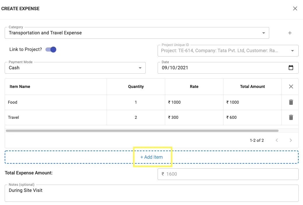The width and height of the screenshot is (303, 205).
Task: Go to previous table page
Action: click(x=277, y=140)
